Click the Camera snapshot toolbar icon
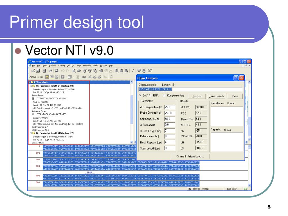The image size is (288, 216). 56,71
